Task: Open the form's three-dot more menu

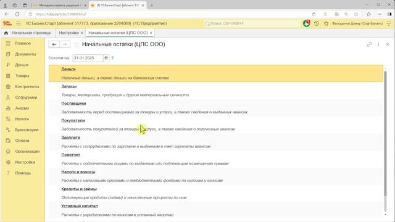Action: tap(378, 44)
